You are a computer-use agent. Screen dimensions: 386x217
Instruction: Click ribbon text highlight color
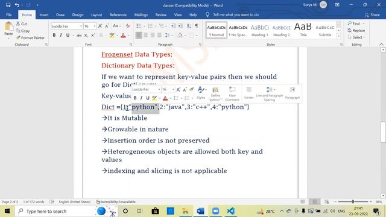point(112,36)
